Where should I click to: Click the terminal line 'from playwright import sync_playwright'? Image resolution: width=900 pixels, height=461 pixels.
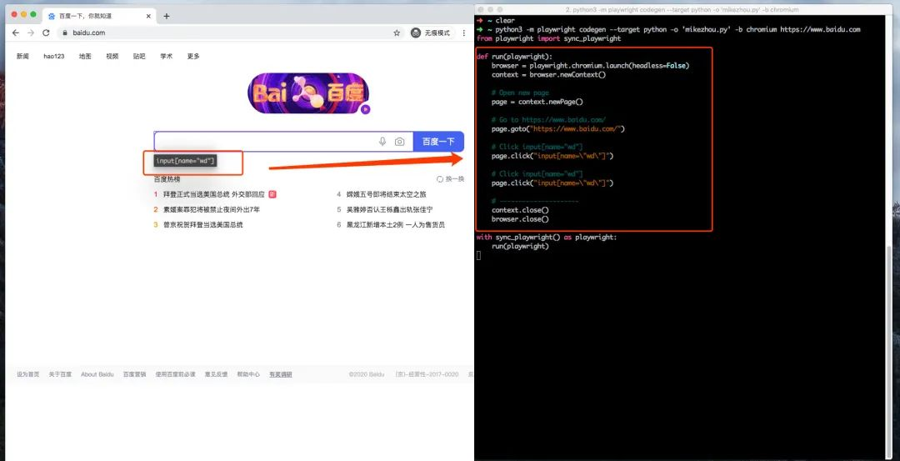tap(548, 38)
